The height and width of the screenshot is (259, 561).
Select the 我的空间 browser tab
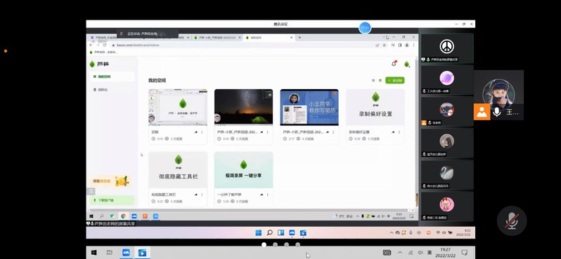(x=269, y=37)
